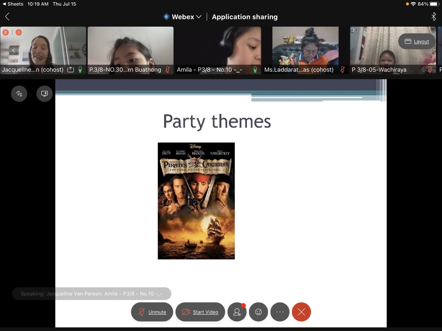Tap the back arrow in the Webex header
The height and width of the screenshot is (331, 442).
[7, 17]
